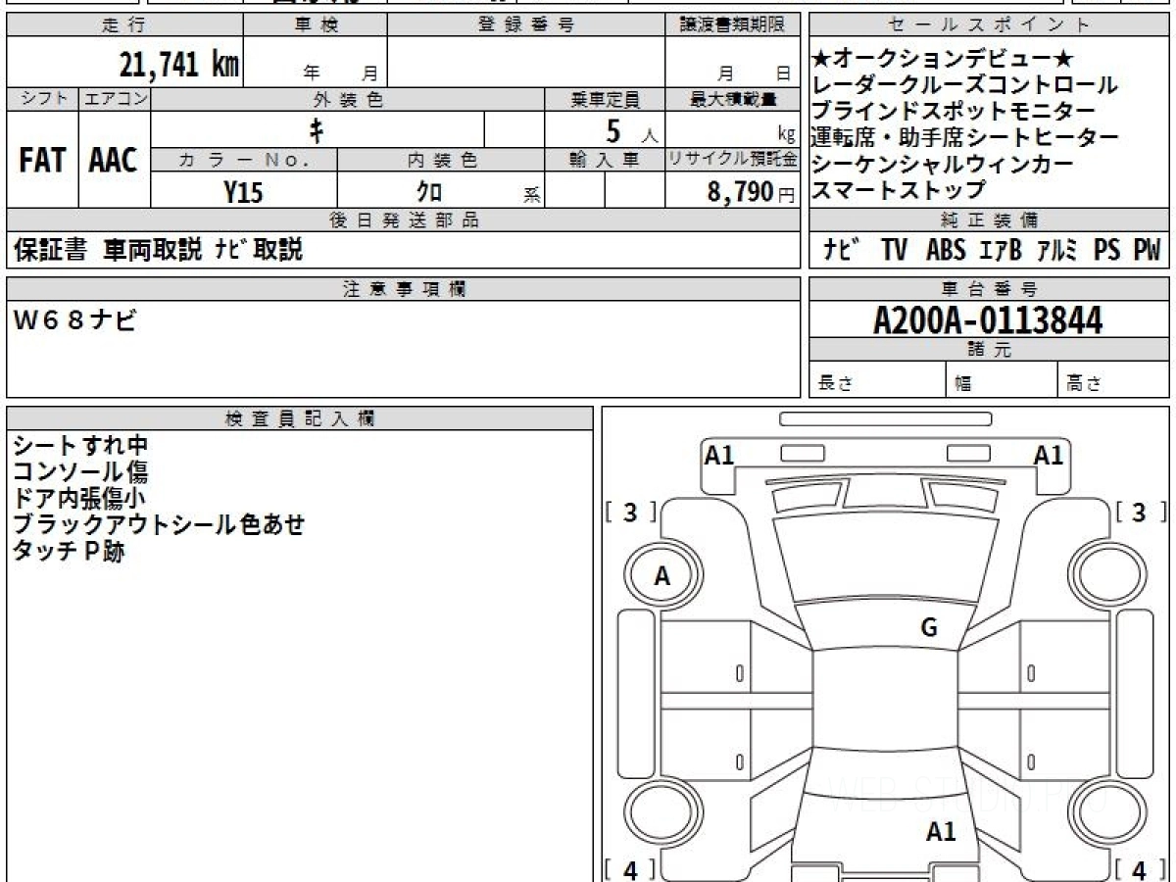Click the 純正装備 header
This screenshot has width=1176, height=882.
pyautogui.click(x=990, y=220)
